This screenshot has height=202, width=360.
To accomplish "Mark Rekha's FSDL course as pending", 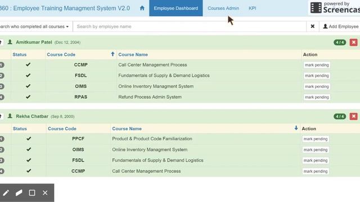I will pyautogui.click(x=316, y=160).
